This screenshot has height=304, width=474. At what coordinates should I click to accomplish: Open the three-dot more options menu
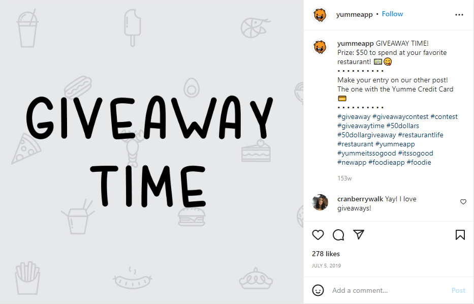[x=459, y=15]
